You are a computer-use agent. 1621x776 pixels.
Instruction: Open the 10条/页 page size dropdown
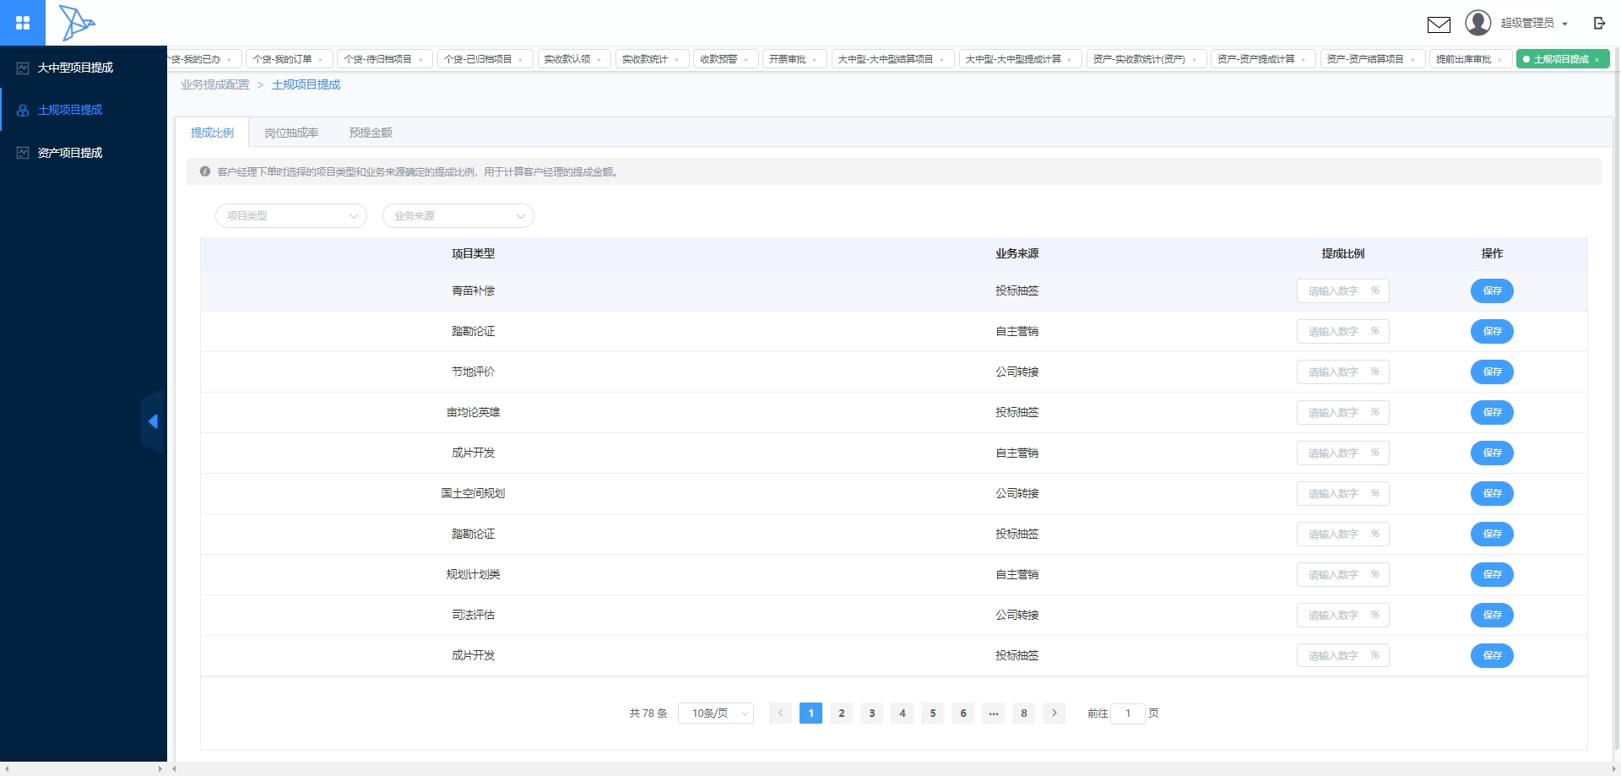716,714
